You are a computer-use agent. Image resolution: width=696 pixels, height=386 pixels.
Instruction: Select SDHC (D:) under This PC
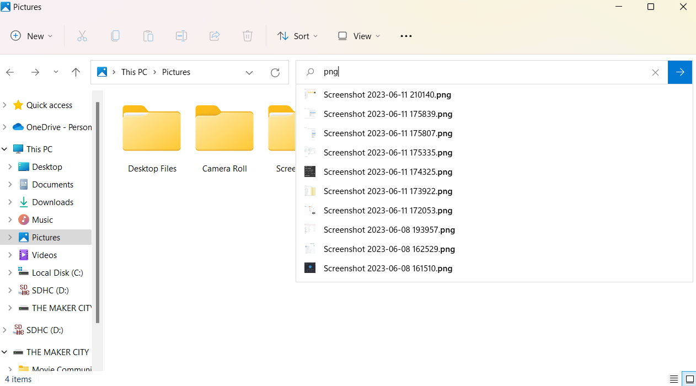pyautogui.click(x=44, y=290)
